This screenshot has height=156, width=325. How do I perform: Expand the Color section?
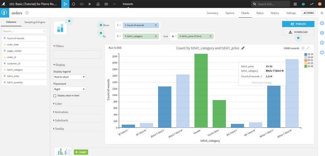[58, 103]
